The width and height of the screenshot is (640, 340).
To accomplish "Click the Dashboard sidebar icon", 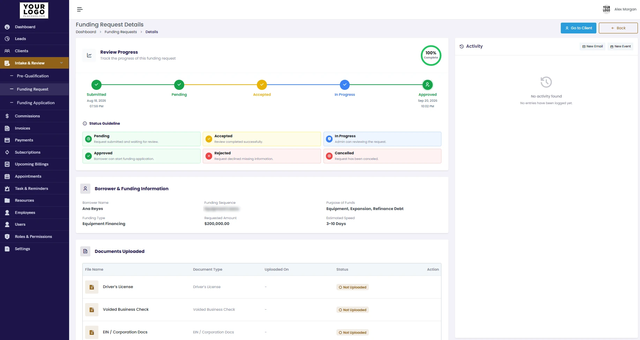I will click(x=7, y=27).
